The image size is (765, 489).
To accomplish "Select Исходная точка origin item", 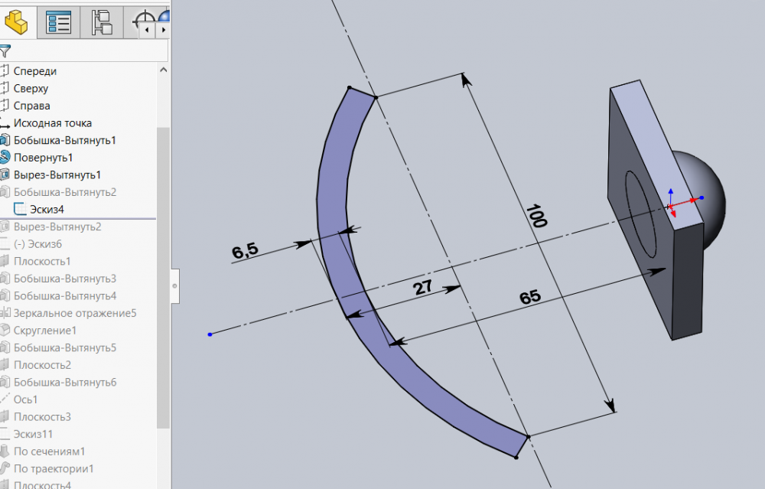I will pos(52,123).
